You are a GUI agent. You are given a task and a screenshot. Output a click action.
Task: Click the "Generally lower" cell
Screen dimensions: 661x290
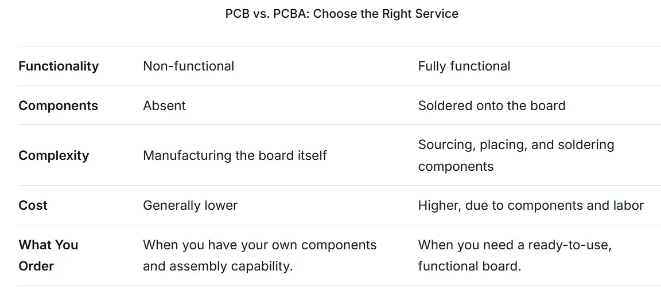[x=190, y=205]
